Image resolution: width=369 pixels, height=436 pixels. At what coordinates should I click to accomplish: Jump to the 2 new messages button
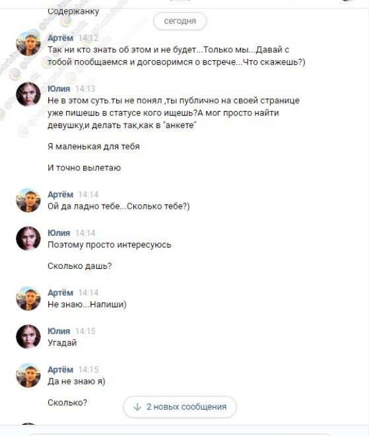(180, 407)
